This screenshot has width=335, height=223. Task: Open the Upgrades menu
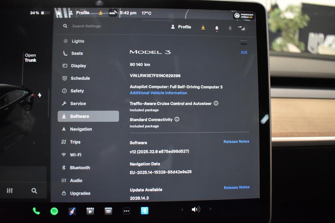click(76, 193)
